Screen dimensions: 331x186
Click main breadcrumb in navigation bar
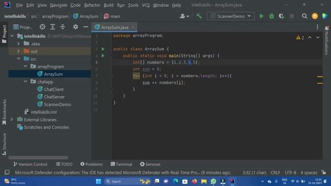(112, 16)
